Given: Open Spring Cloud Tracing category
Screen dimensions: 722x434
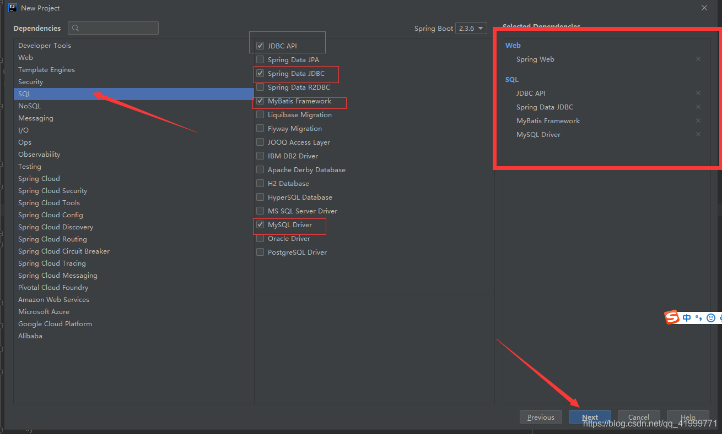Looking at the screenshot, I should [x=133, y=263].
